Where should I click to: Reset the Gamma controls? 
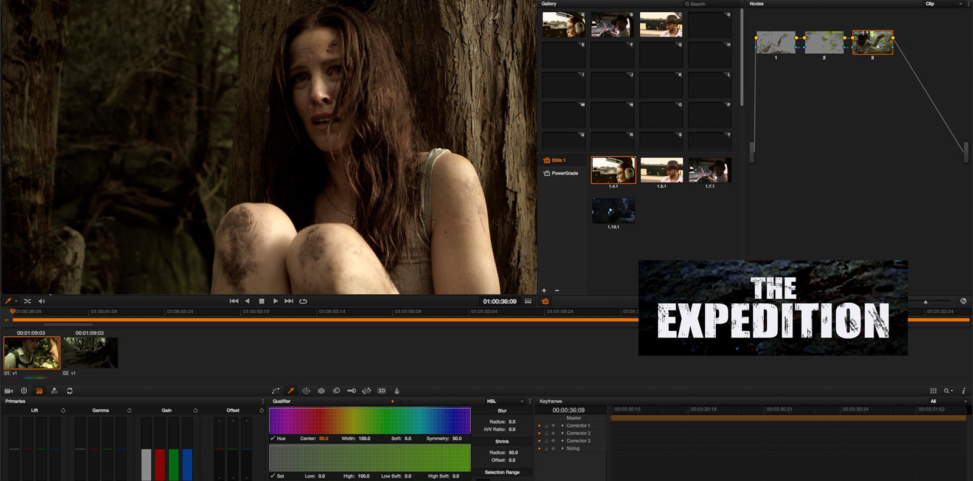[130, 410]
